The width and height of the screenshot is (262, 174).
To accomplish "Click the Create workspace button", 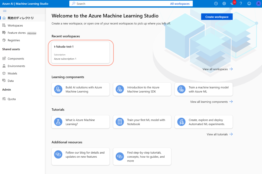I will (217, 17).
